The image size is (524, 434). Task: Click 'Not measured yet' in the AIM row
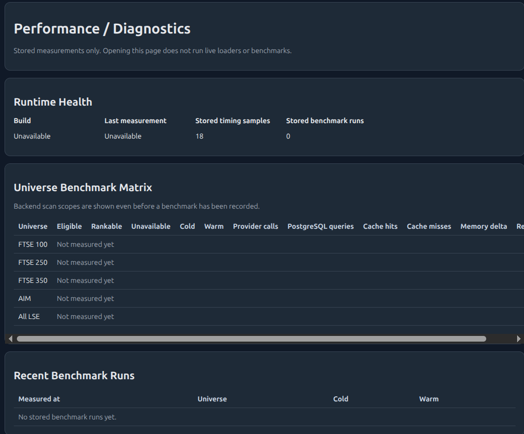[85, 298]
